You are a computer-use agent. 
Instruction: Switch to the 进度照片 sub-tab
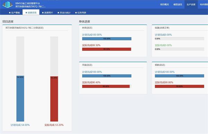(x=47, y=12)
